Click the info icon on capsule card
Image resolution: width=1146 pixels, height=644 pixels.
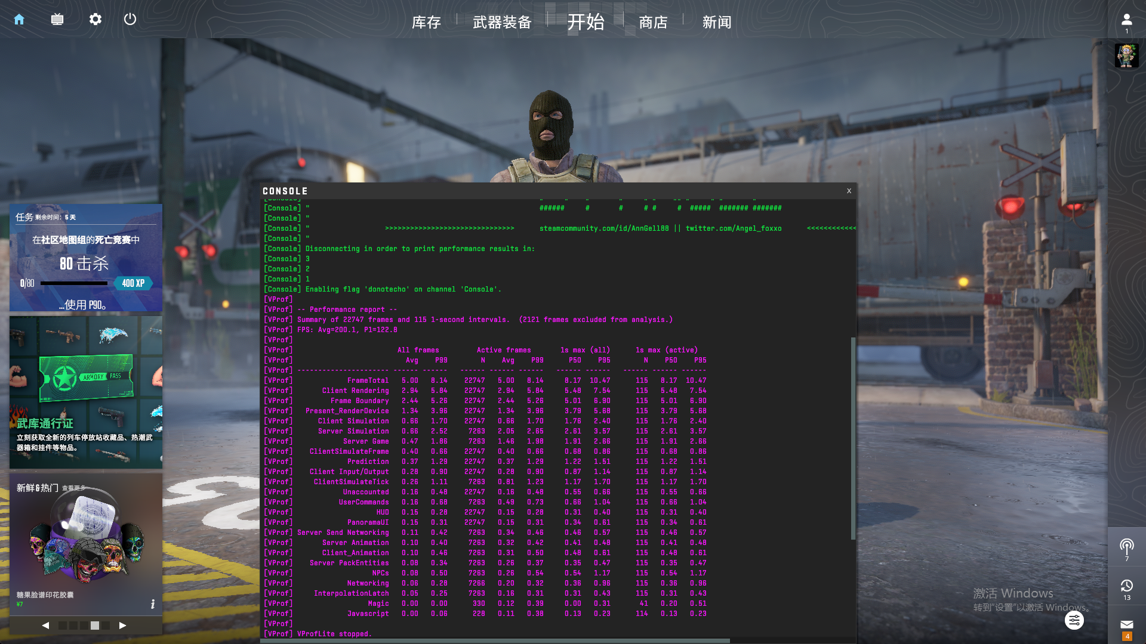tap(152, 604)
